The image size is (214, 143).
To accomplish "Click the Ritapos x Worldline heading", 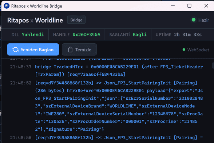I will (35, 20).
